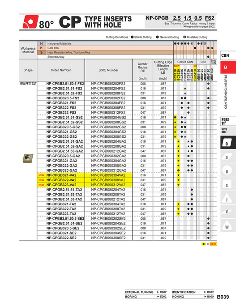Click the General Cutting legend symbol
The width and height of the screenshot is (236, 306).
[x=158, y=37]
